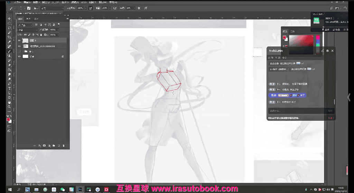Image resolution: width=354 pixels, height=193 pixels.
Task: Click the red link at chat bottom
Action: click(x=331, y=118)
